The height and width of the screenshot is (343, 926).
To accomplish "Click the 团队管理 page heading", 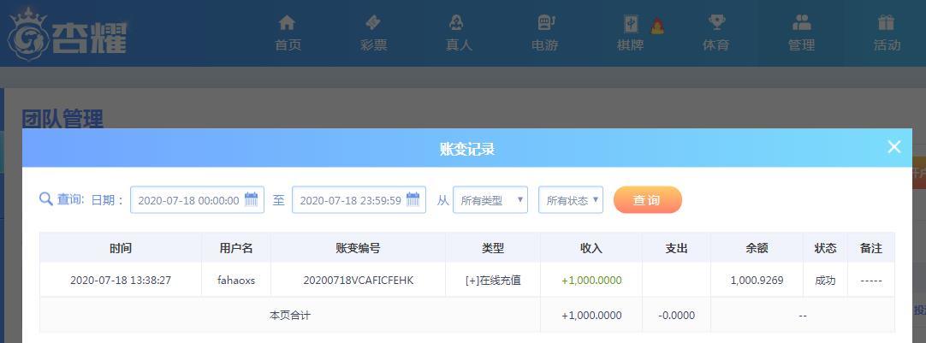I will click(x=62, y=118).
